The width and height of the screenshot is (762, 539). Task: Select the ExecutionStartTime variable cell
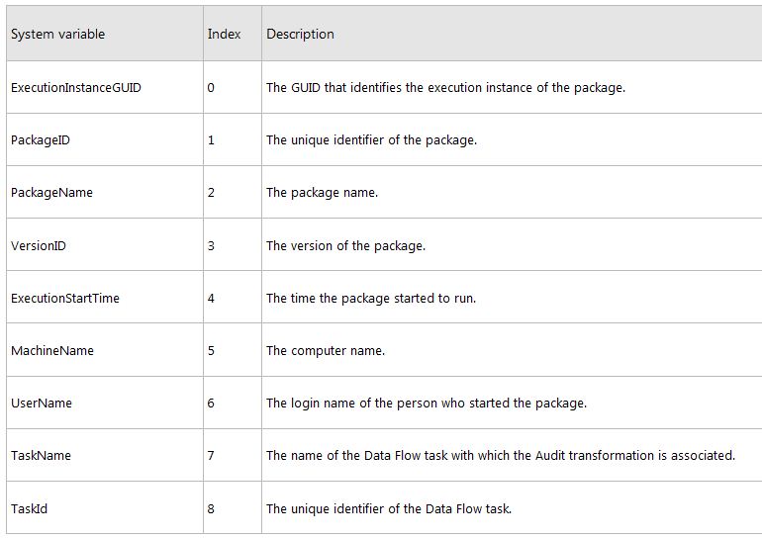tap(65, 298)
